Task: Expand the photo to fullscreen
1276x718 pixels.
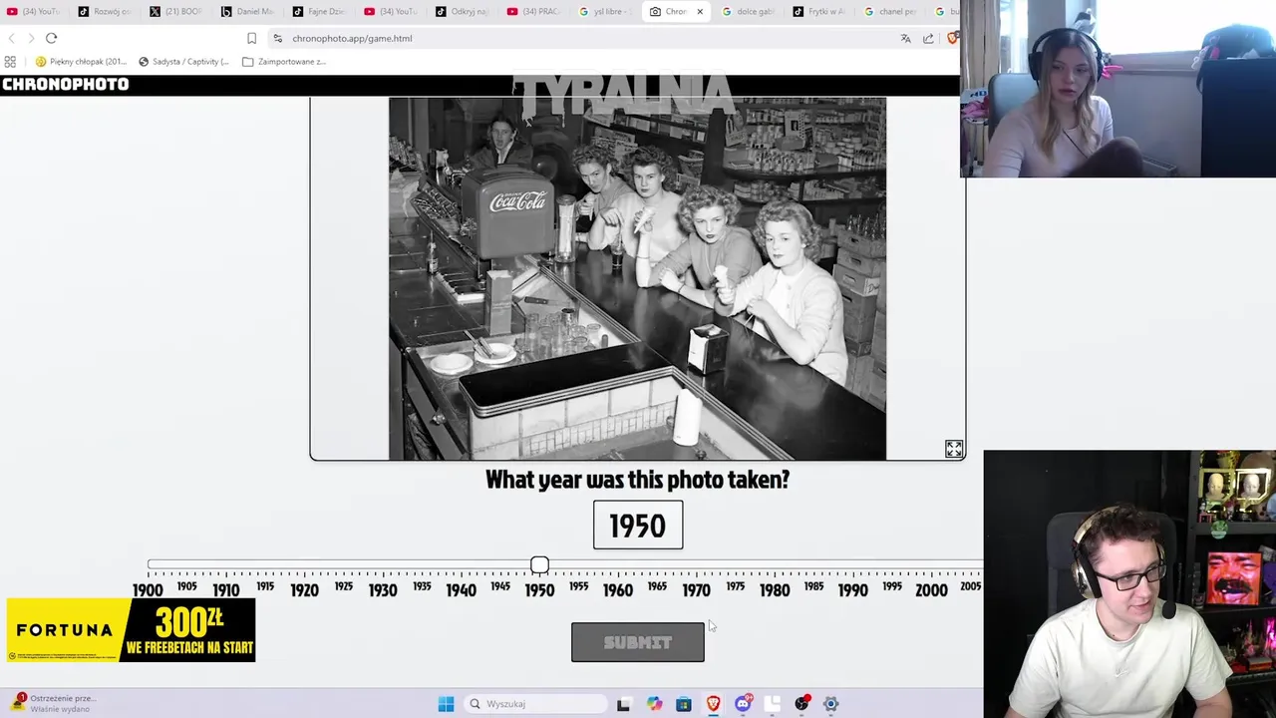Action: tap(954, 450)
